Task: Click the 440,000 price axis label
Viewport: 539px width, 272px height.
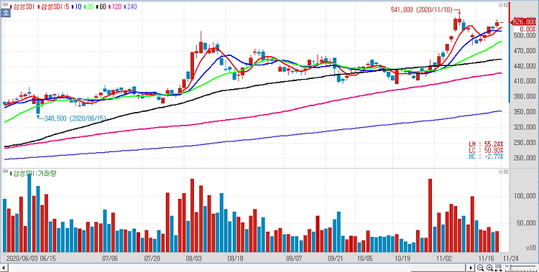Action: (x=525, y=66)
